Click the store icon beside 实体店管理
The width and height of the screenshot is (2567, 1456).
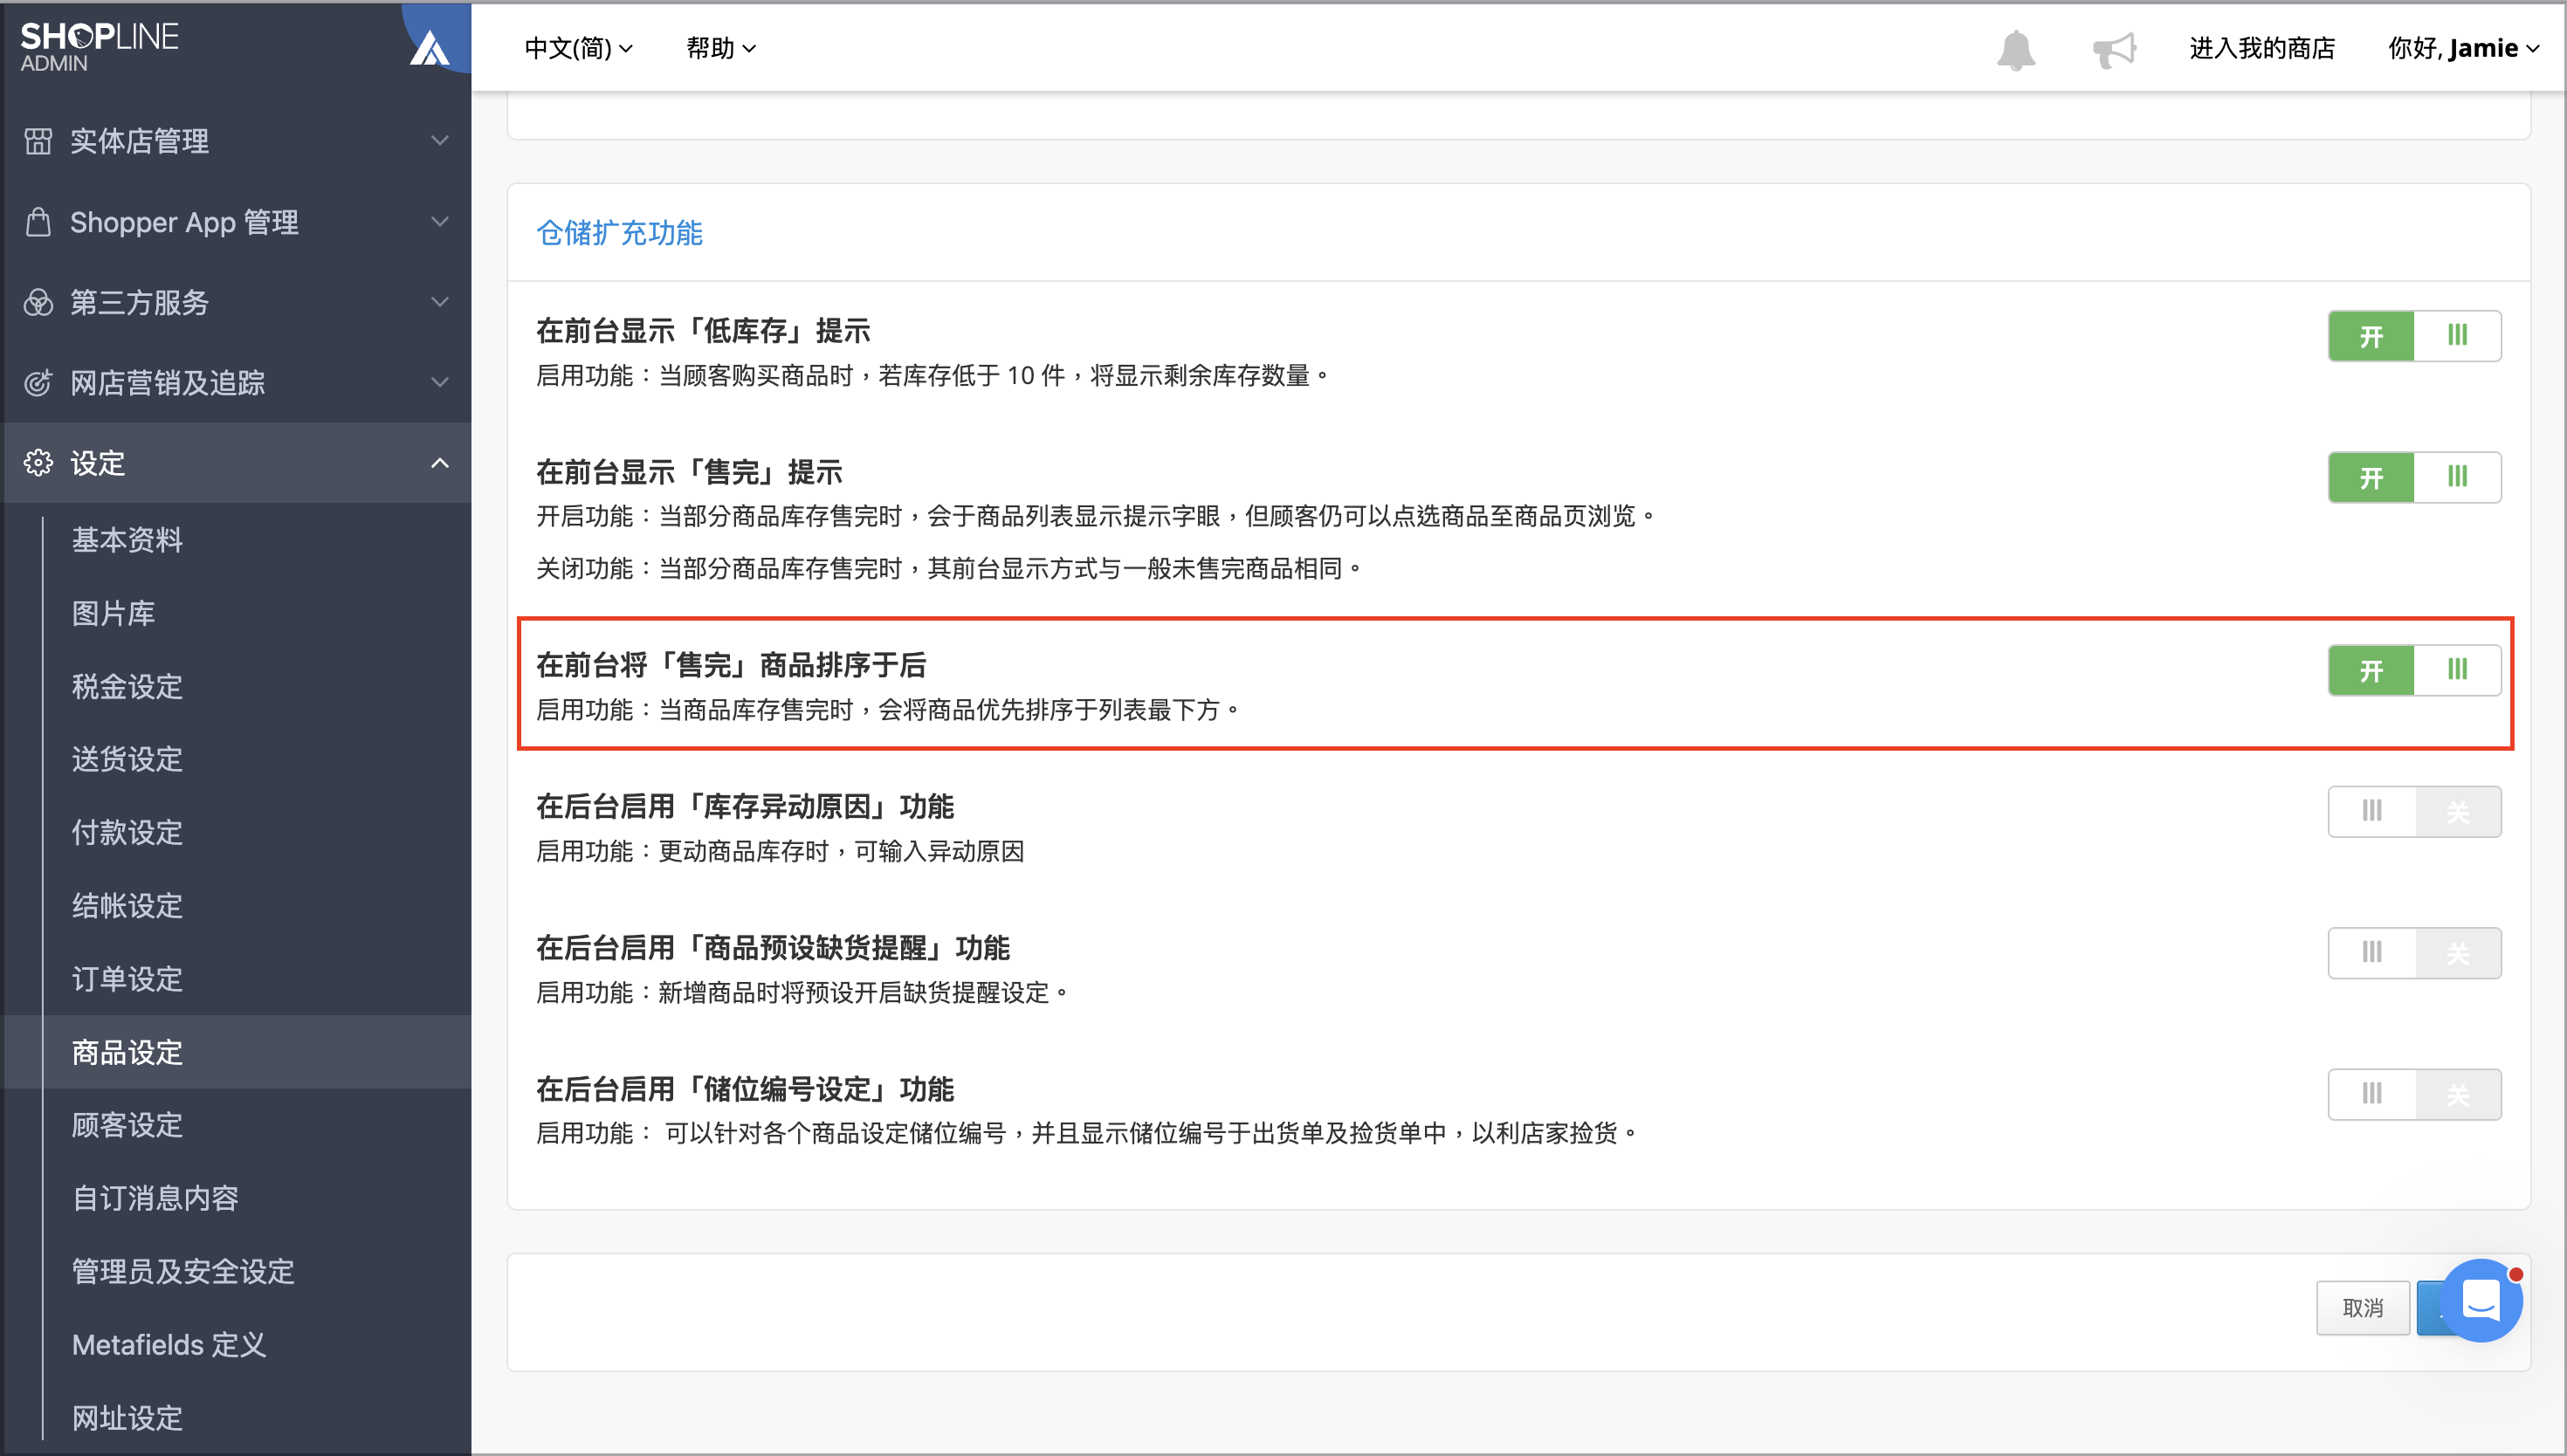click(x=38, y=141)
